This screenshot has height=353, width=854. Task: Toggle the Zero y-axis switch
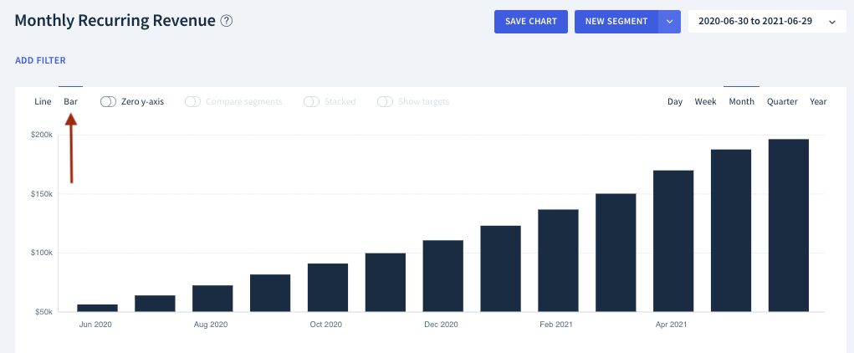109,102
